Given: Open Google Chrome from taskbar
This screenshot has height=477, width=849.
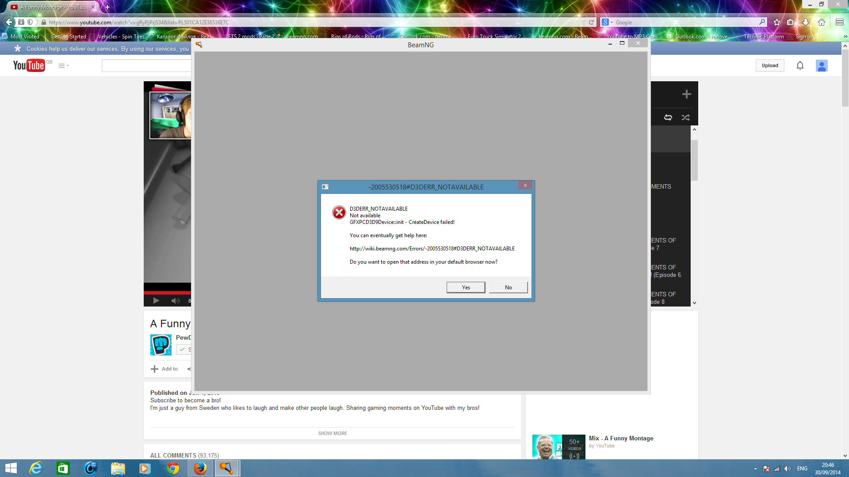Looking at the screenshot, I should (173, 468).
